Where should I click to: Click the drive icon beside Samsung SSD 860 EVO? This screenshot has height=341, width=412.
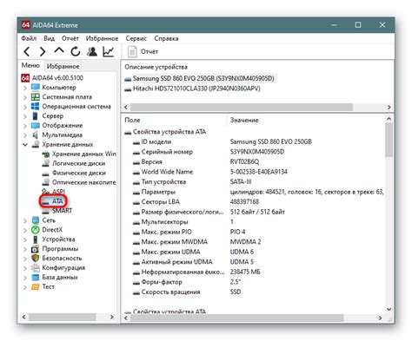click(x=128, y=79)
